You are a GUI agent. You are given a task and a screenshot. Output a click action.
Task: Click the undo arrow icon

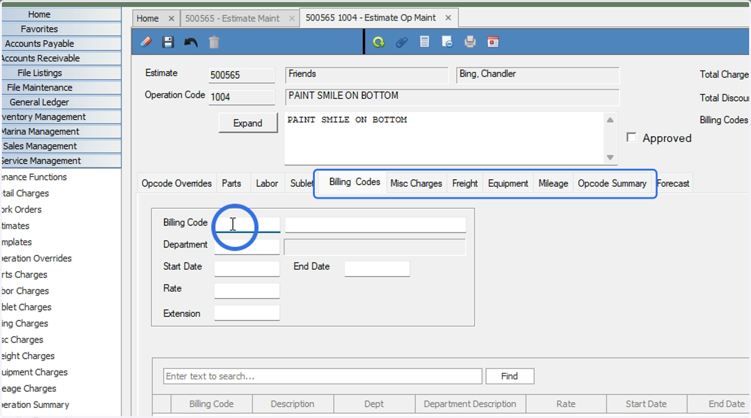(x=191, y=42)
